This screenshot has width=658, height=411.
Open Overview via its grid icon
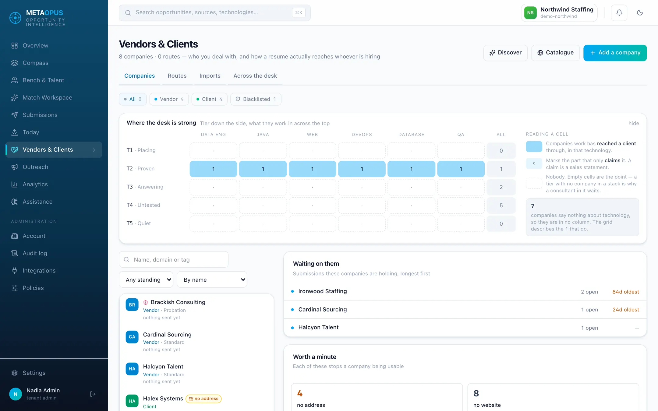(15, 46)
